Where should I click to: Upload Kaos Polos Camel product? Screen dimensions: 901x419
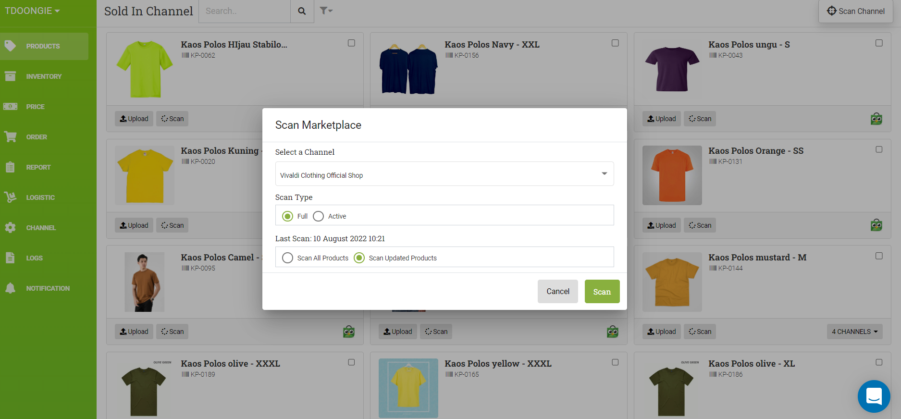134,332
